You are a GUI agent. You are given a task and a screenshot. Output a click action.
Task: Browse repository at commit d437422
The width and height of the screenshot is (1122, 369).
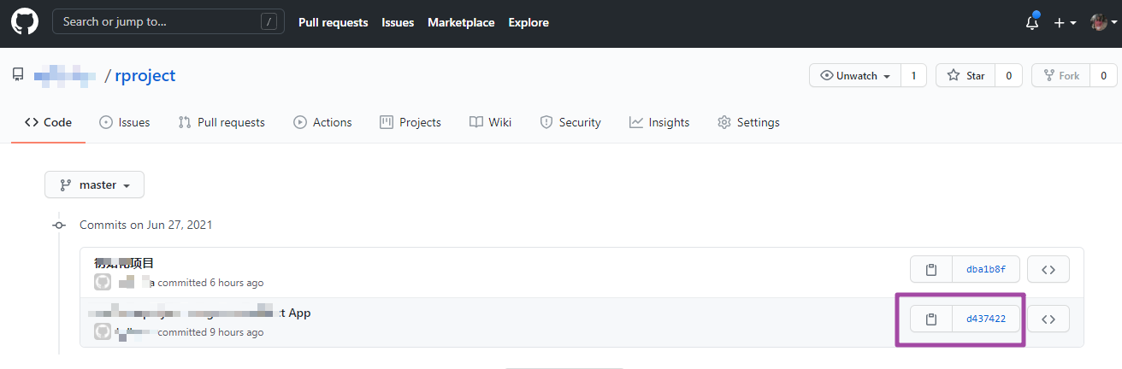[x=1048, y=319]
